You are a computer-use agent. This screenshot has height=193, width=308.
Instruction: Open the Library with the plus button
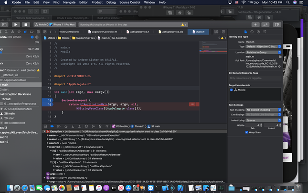click(x=255, y=24)
